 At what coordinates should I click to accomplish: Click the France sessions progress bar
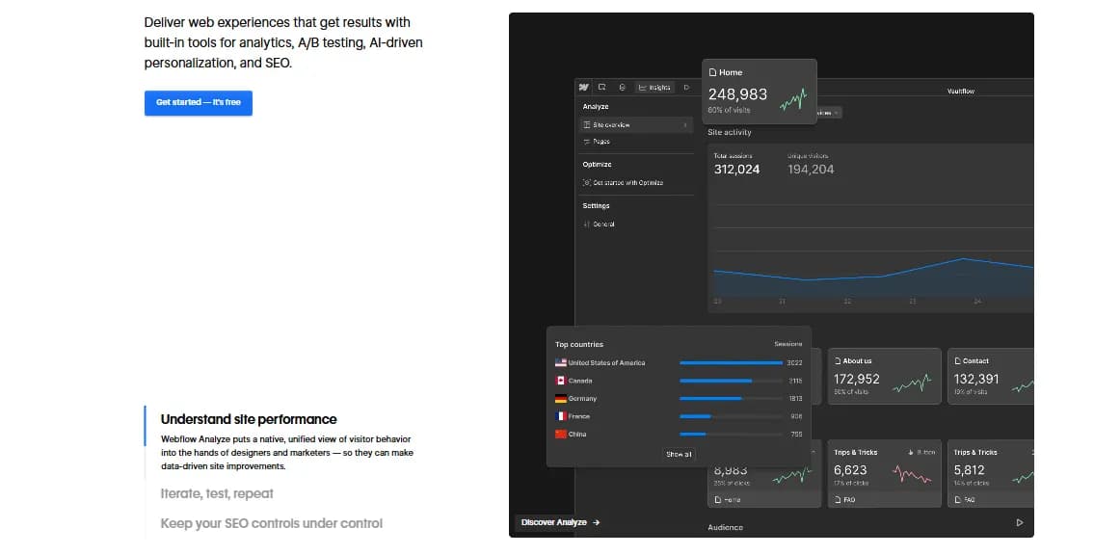click(732, 416)
